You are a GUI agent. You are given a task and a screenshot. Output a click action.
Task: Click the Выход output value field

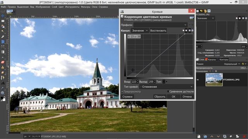[151, 81]
